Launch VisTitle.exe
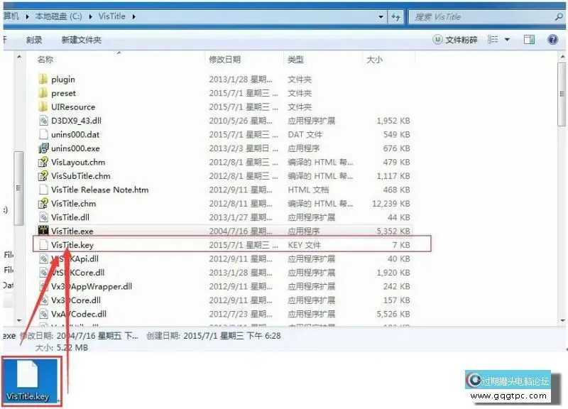Image resolution: width=568 pixels, height=409 pixels. coord(66,231)
